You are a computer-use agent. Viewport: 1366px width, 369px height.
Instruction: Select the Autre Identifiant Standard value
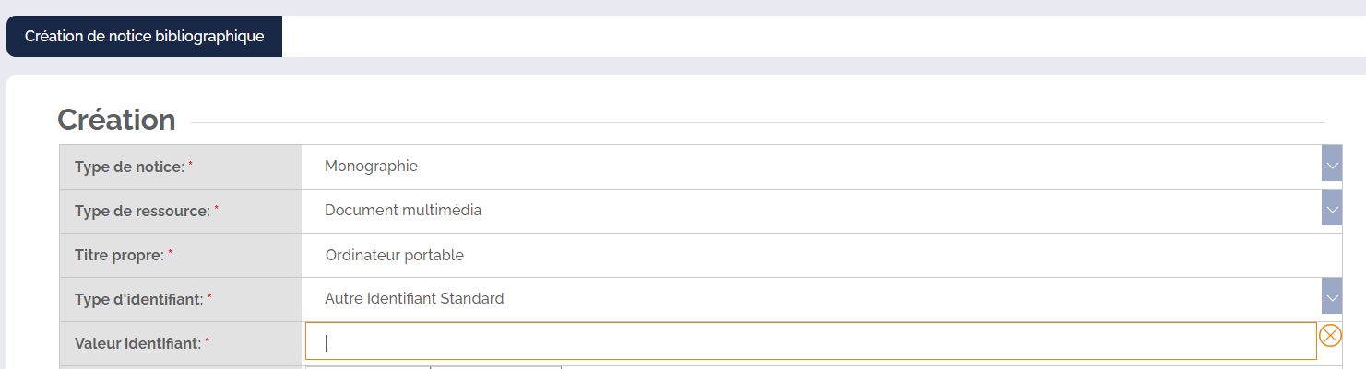[x=414, y=299]
